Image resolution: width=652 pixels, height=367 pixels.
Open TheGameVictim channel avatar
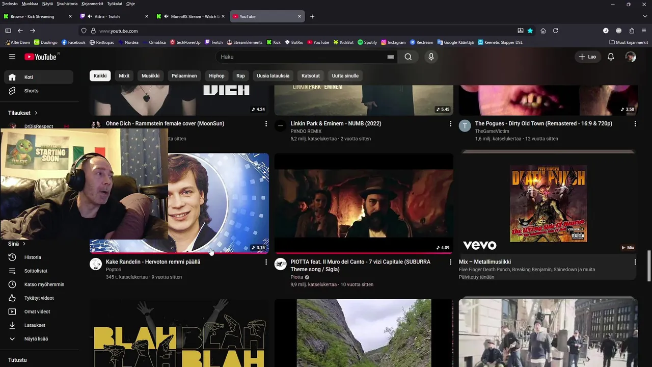(465, 126)
